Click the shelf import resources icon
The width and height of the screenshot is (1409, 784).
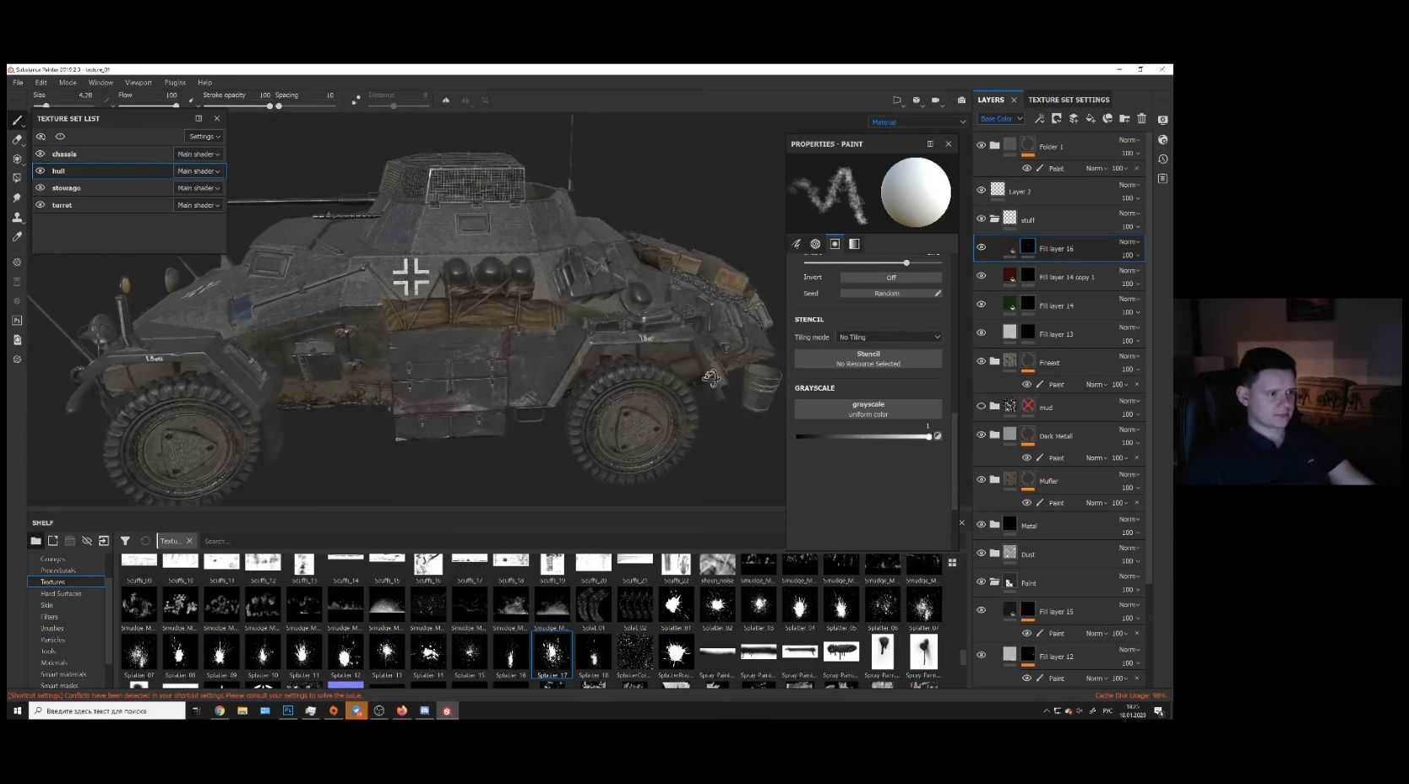(104, 541)
